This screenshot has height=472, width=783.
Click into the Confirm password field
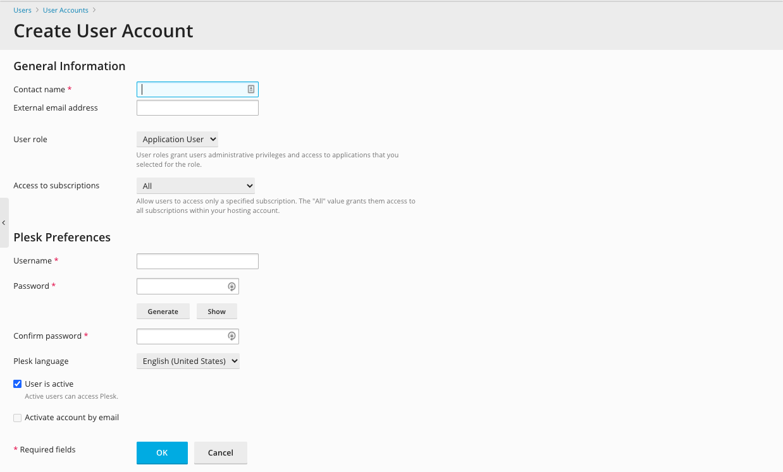181,336
